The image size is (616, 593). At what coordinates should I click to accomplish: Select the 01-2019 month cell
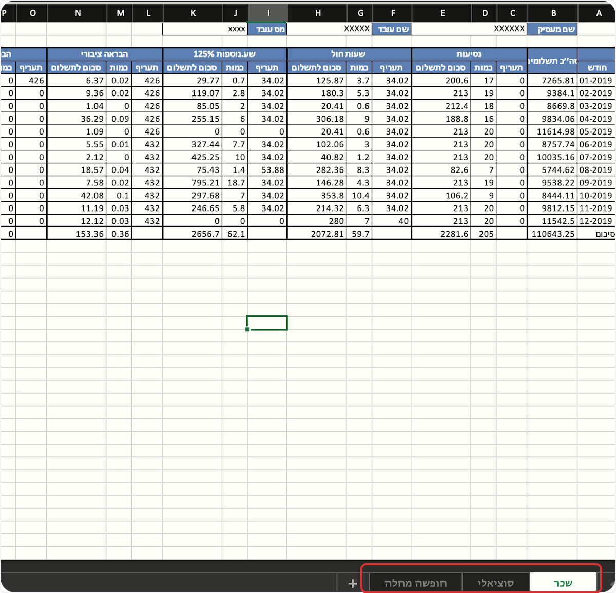[x=599, y=80]
